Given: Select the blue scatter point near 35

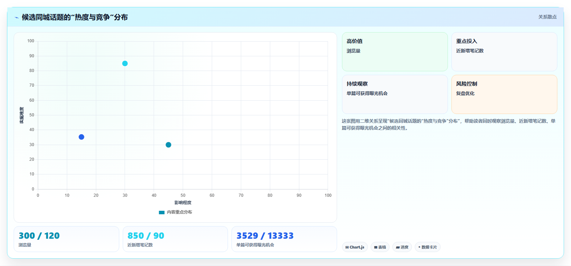Looking at the screenshot, I should tap(81, 137).
